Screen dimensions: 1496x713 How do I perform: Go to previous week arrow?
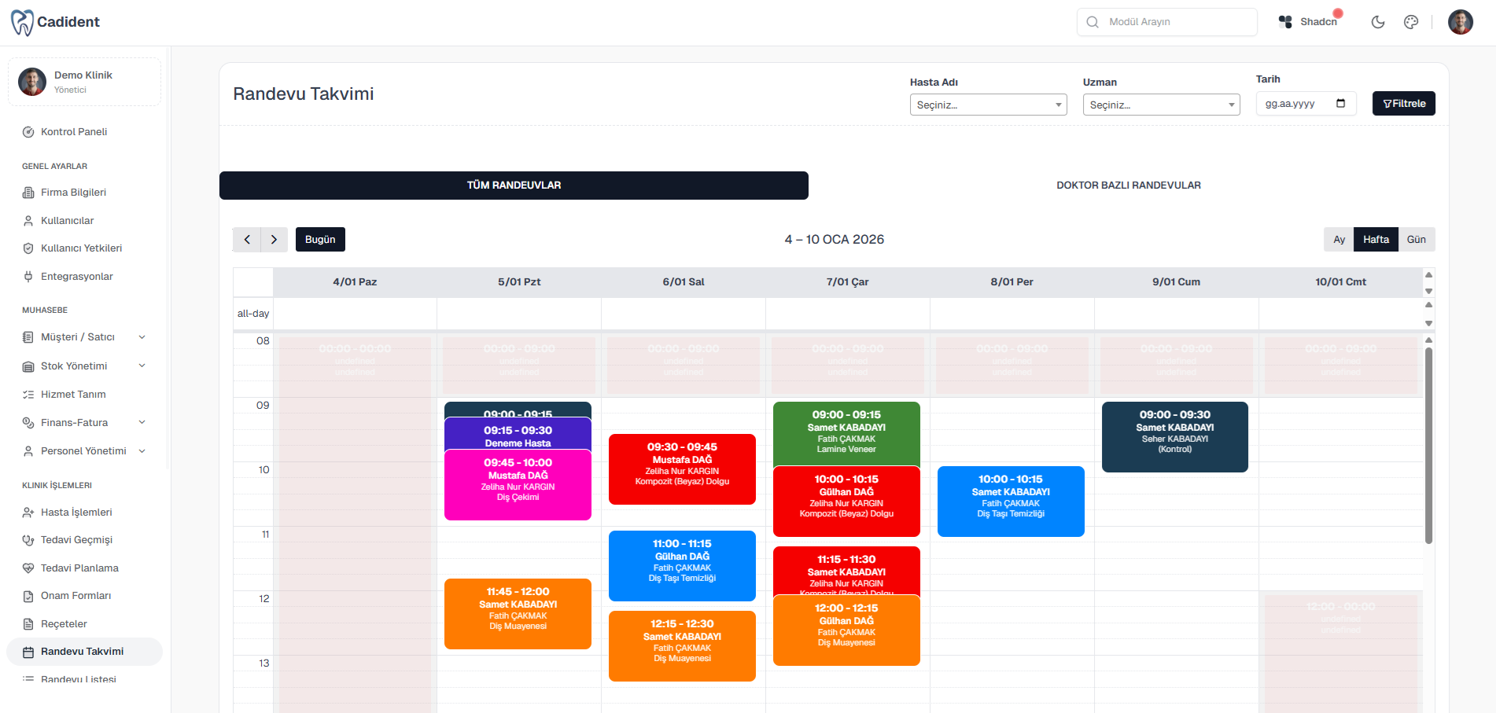click(x=247, y=240)
